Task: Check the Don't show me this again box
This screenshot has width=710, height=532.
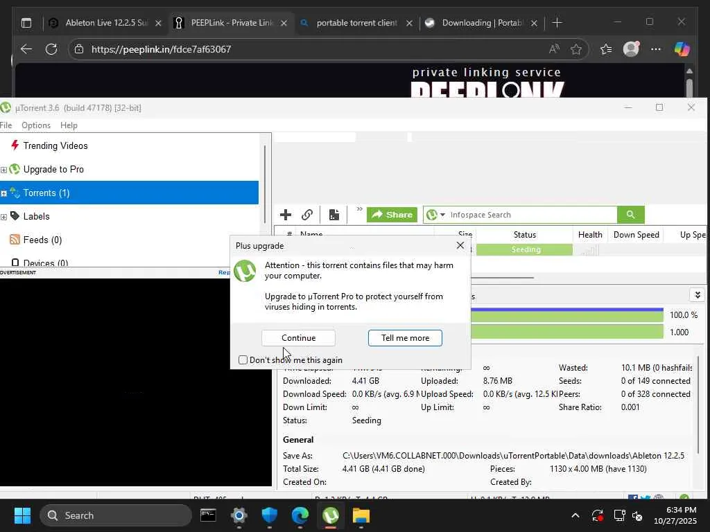Action: pyautogui.click(x=243, y=360)
